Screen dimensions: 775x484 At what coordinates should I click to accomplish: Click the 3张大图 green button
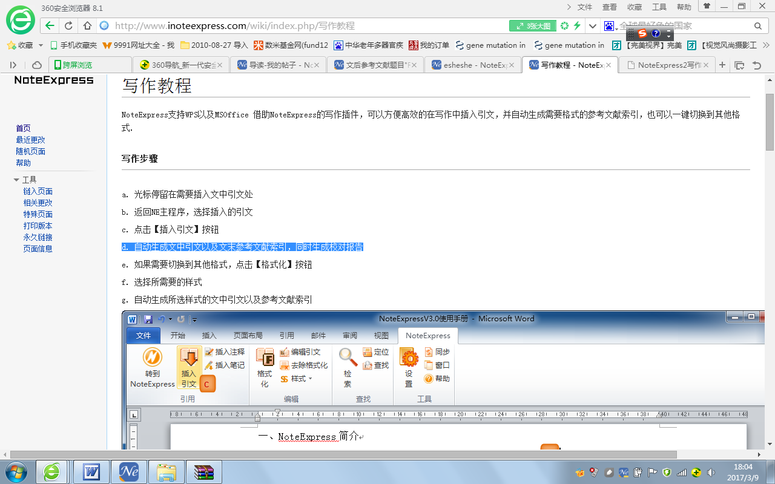tap(533, 26)
